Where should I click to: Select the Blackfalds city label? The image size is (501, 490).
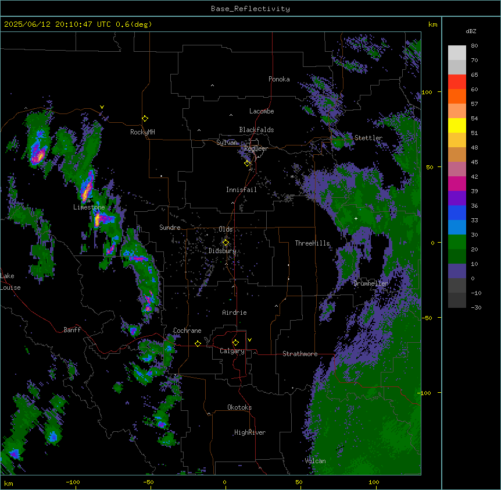(x=256, y=130)
